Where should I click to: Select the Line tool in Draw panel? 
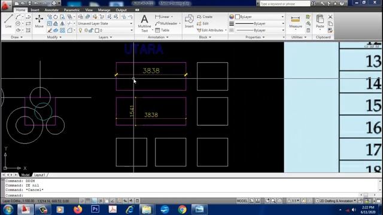pyautogui.click(x=8, y=21)
